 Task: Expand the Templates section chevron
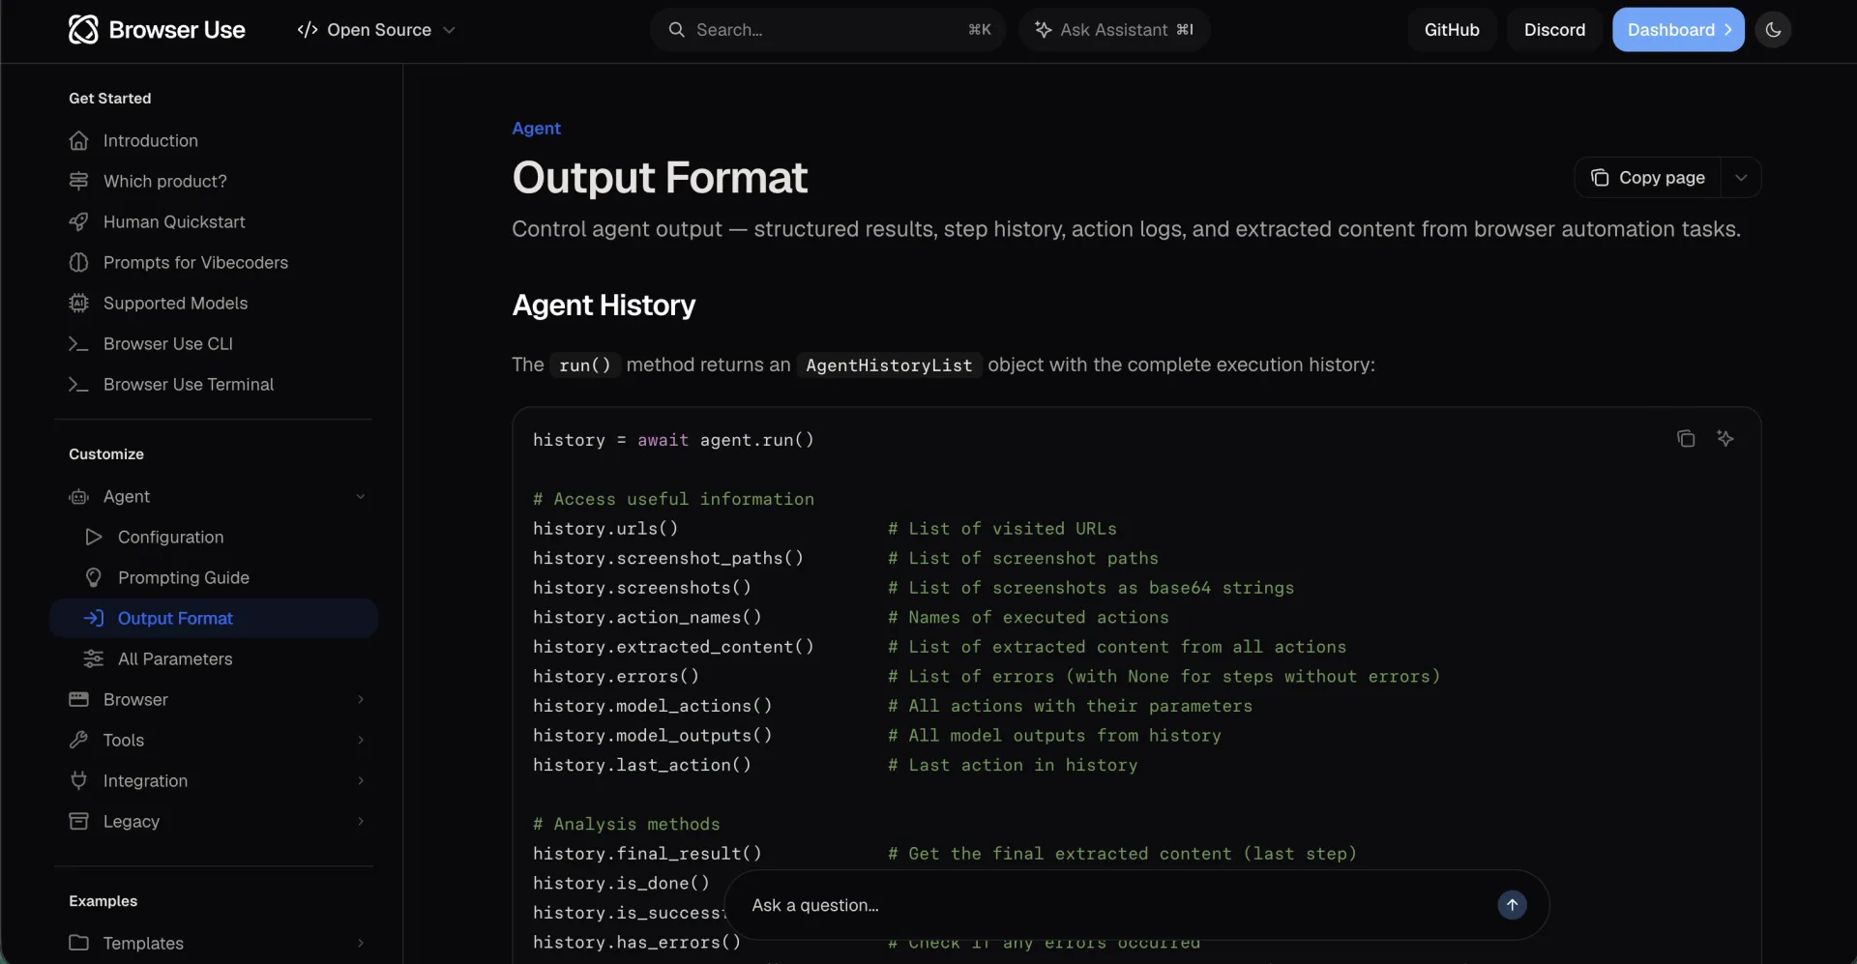361,943
